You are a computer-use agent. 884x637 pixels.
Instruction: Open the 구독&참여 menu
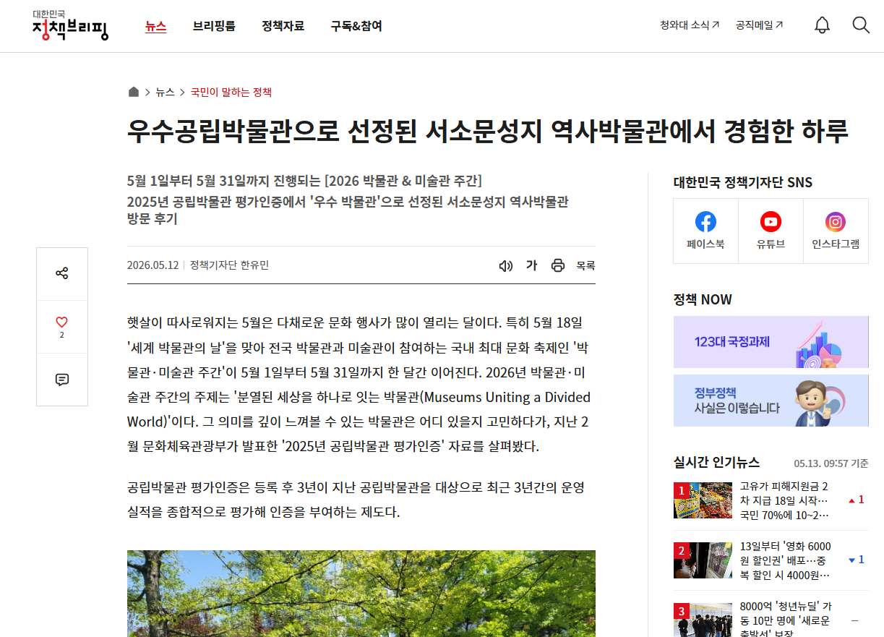coord(356,26)
